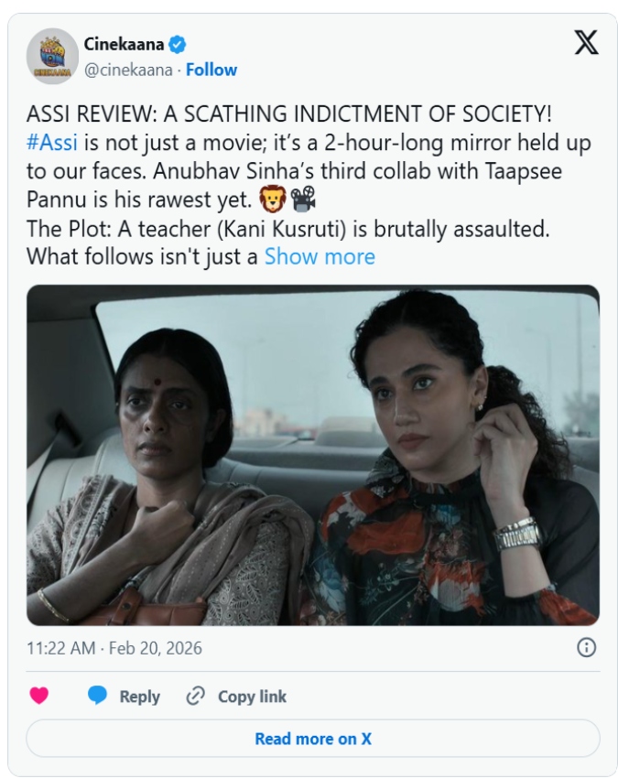Click the movie camera emoji
This screenshot has height=778, width=618.
click(303, 200)
